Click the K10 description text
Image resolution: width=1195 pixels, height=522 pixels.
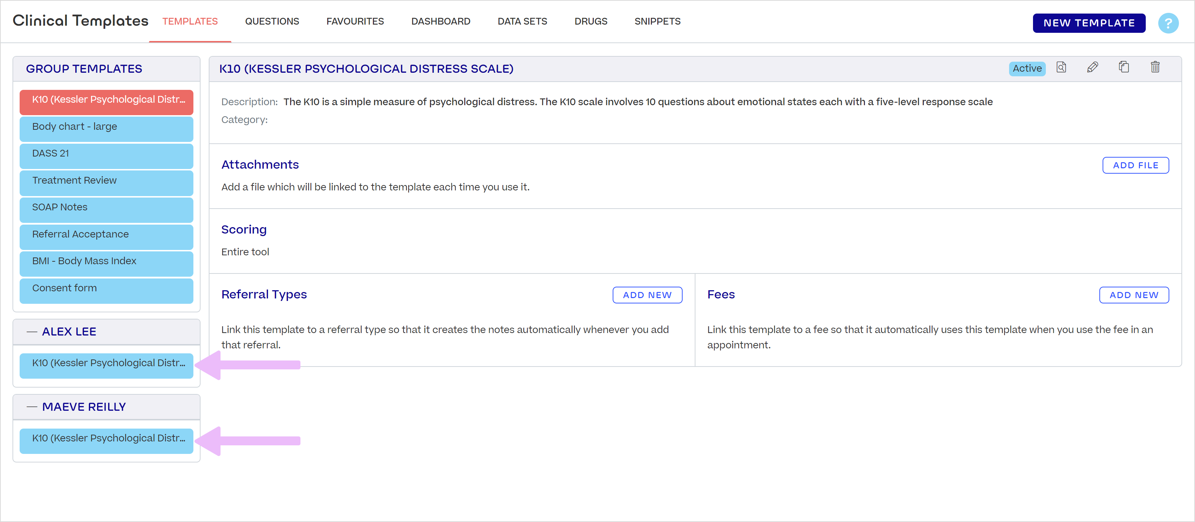point(638,102)
